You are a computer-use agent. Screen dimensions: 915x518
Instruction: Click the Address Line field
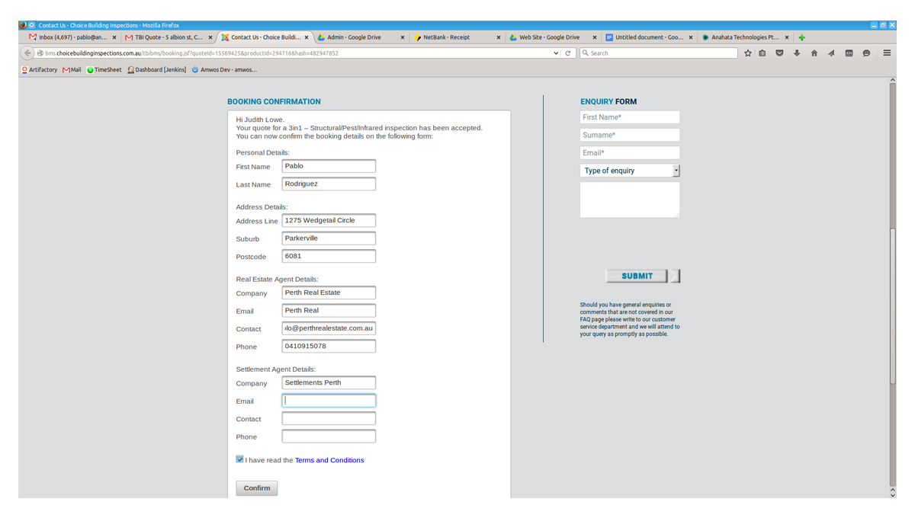[329, 220]
